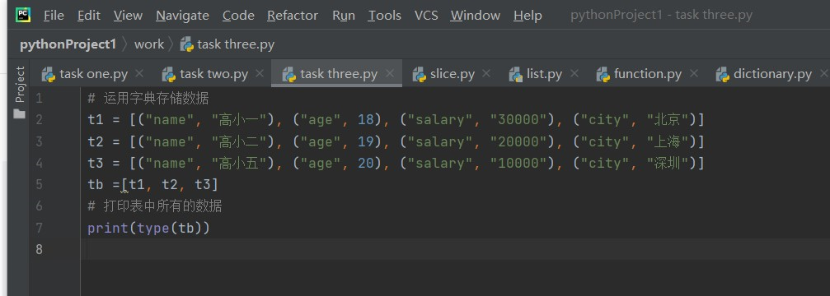
Task: Click the Python icon on slice.py tab
Action: point(419,74)
